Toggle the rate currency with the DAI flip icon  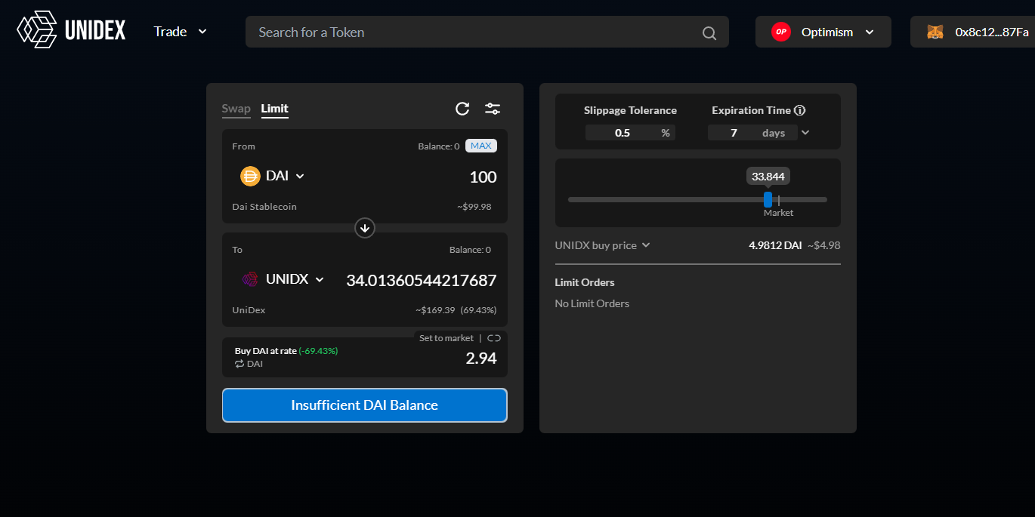239,363
